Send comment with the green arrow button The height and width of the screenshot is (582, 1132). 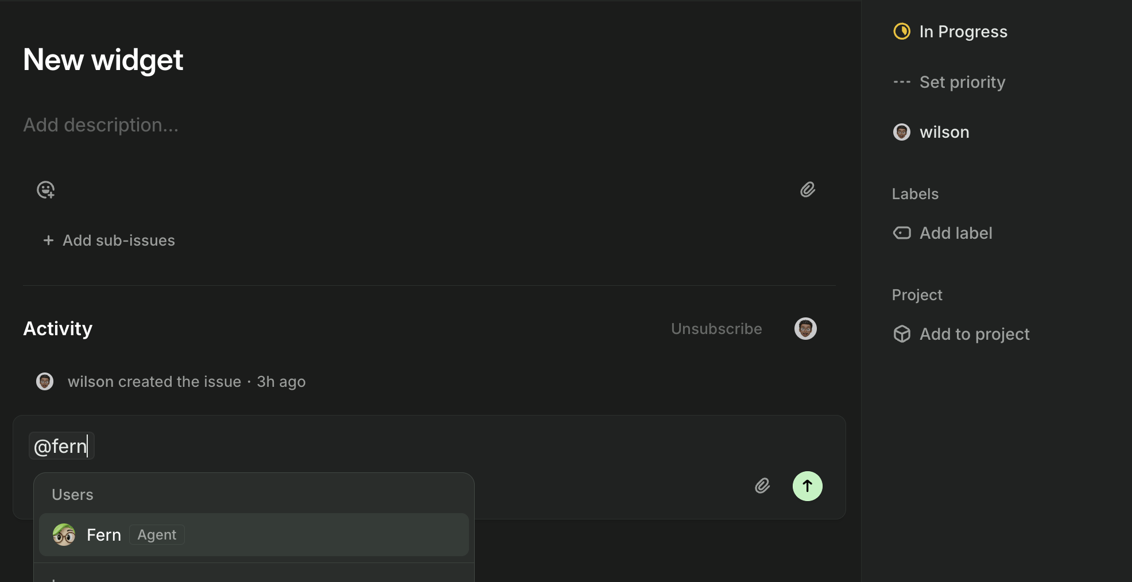(807, 486)
